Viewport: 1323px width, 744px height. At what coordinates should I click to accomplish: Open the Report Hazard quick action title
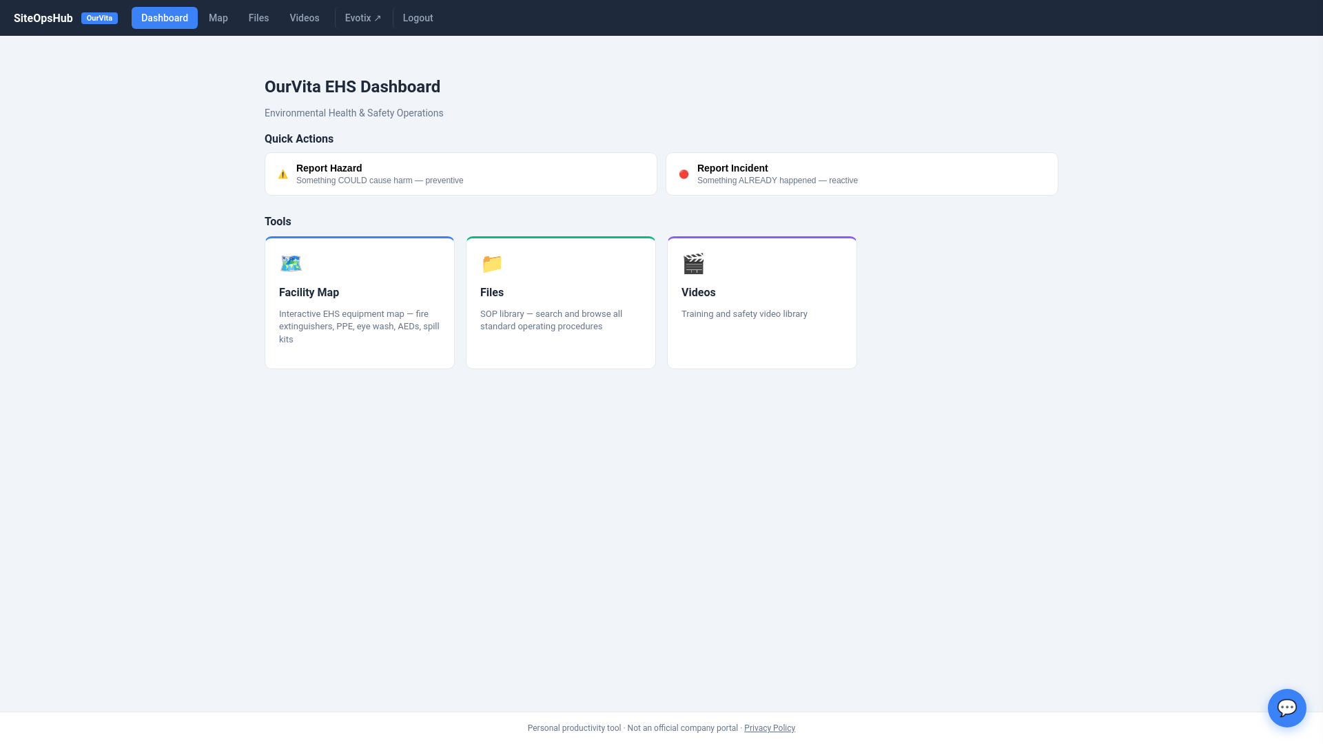click(329, 168)
